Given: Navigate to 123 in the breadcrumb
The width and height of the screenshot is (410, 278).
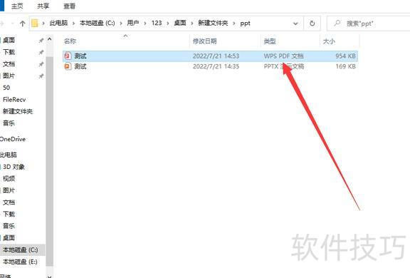Looking at the screenshot, I should (157, 23).
